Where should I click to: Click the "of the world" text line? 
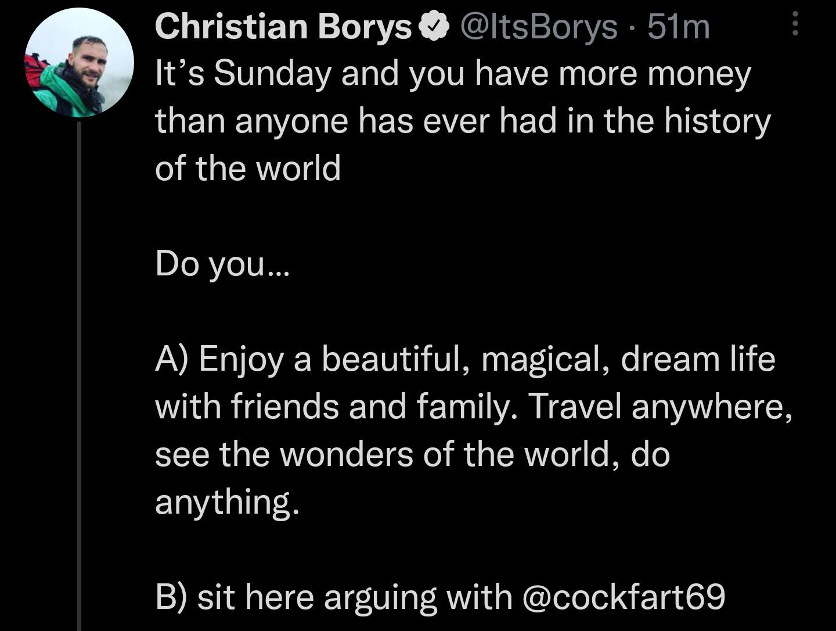coord(248,168)
